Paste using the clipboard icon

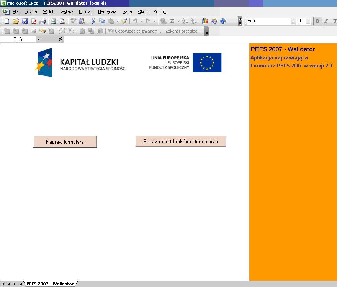(x=111, y=21)
